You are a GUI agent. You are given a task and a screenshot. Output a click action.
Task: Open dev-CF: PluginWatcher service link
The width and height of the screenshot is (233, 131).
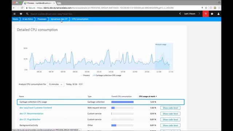click(x=30, y=119)
